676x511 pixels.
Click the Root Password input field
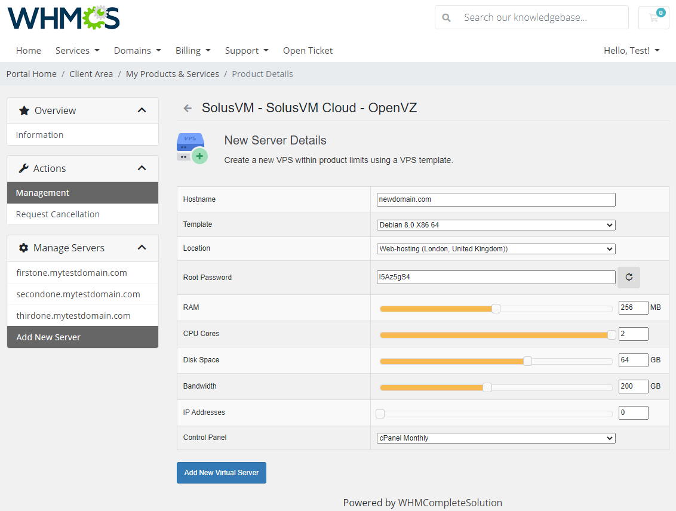click(x=496, y=277)
